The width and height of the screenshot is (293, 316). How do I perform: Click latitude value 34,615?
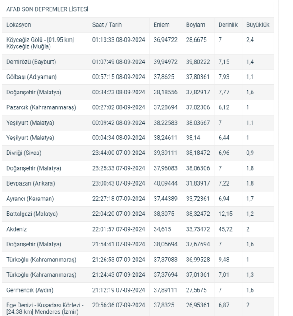pyautogui.click(x=162, y=229)
